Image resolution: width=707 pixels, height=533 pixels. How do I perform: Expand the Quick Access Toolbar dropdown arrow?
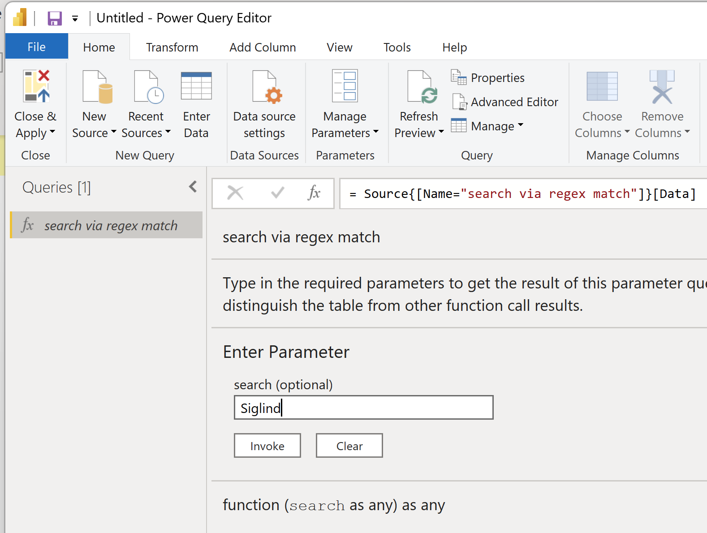75,19
